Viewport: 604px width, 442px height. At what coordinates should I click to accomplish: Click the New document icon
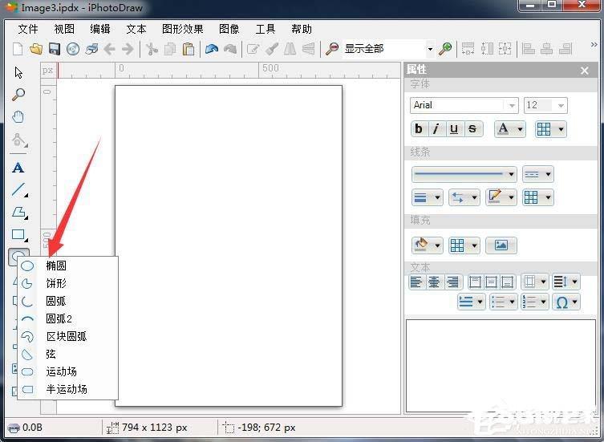pyautogui.click(x=18, y=49)
